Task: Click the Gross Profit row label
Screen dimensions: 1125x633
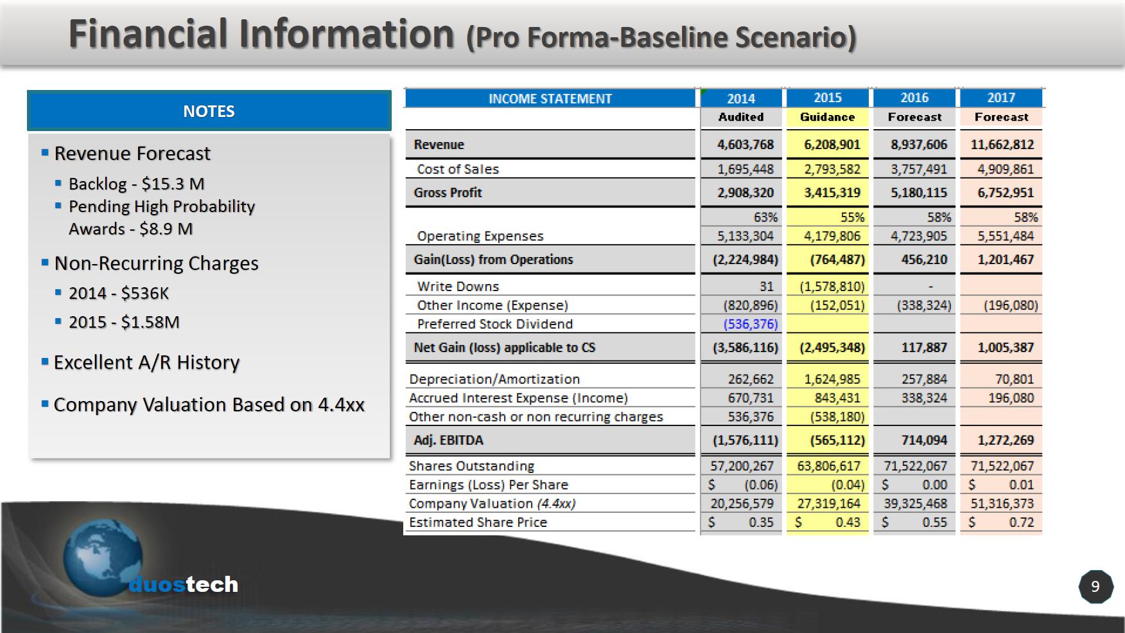Action: click(x=448, y=193)
